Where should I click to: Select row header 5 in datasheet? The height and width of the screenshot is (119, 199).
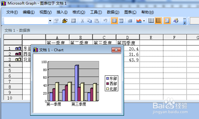pos(13,70)
